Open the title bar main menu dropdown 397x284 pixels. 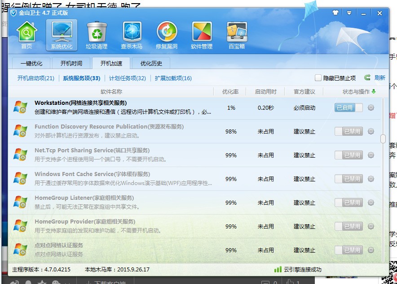point(349,13)
